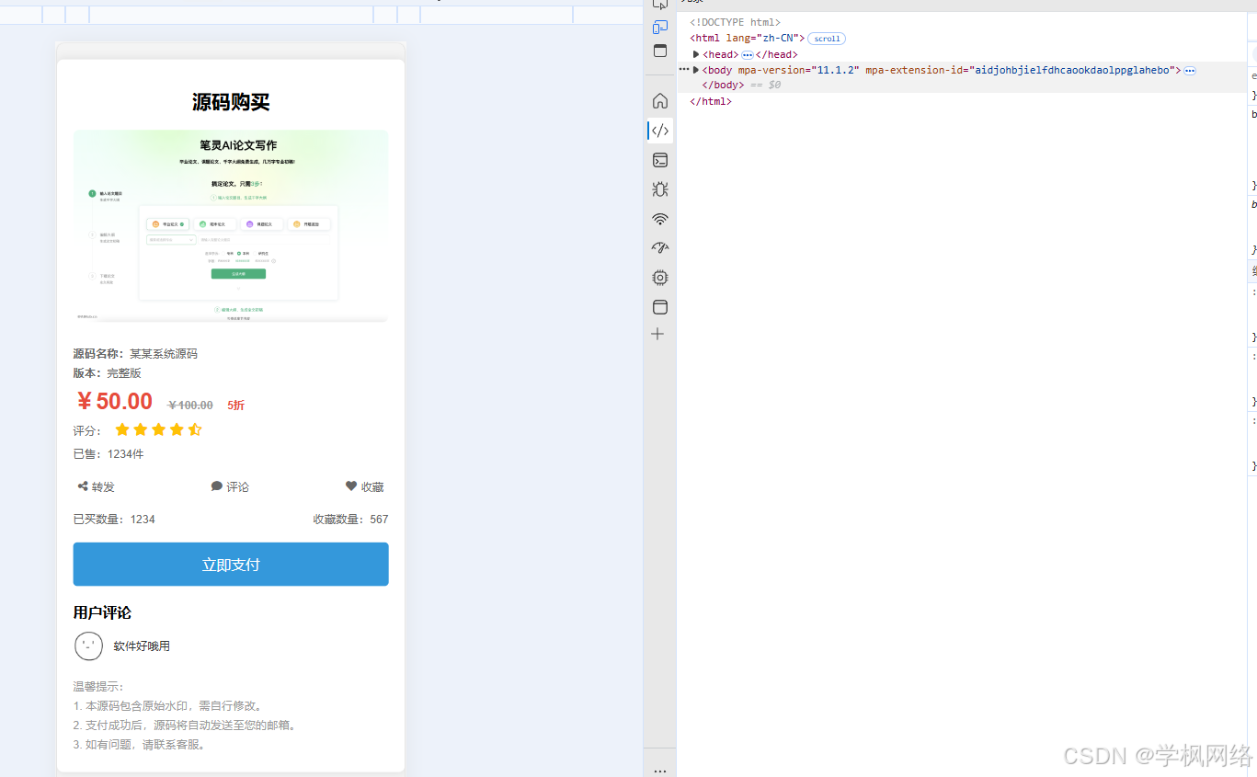Click the 源码名称：某某系统源码 text
The height and width of the screenshot is (777, 1257).
click(135, 353)
